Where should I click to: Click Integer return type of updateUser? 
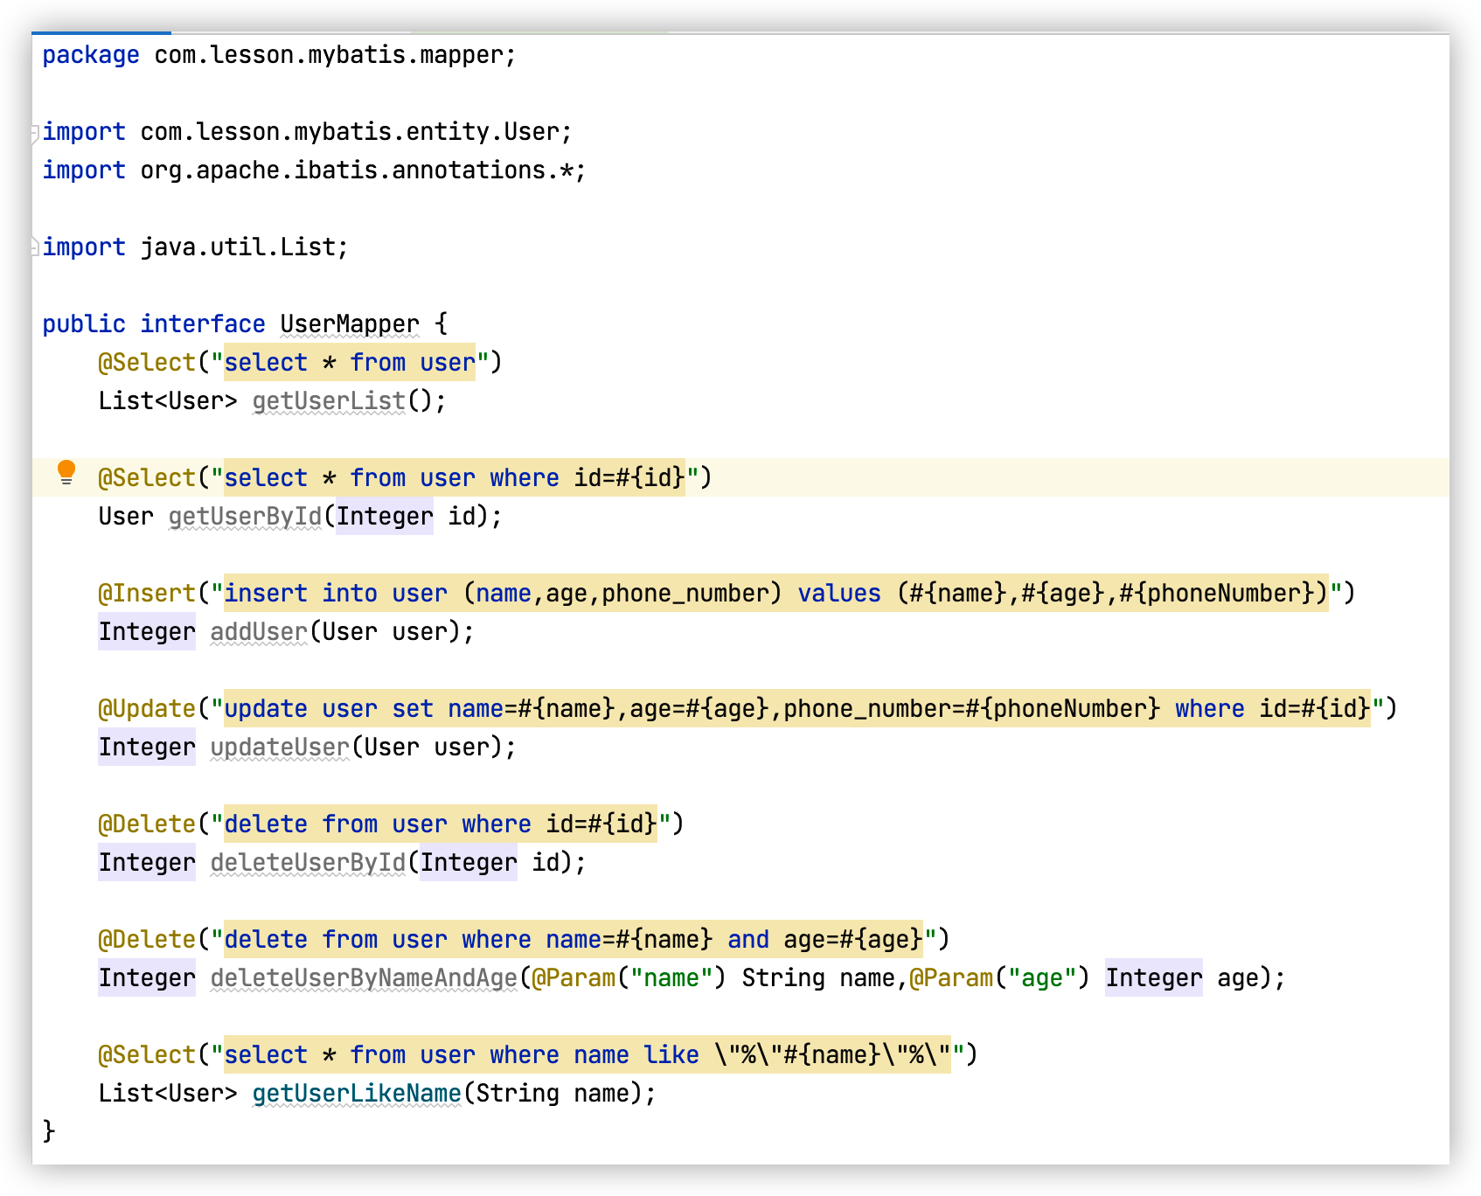click(147, 747)
